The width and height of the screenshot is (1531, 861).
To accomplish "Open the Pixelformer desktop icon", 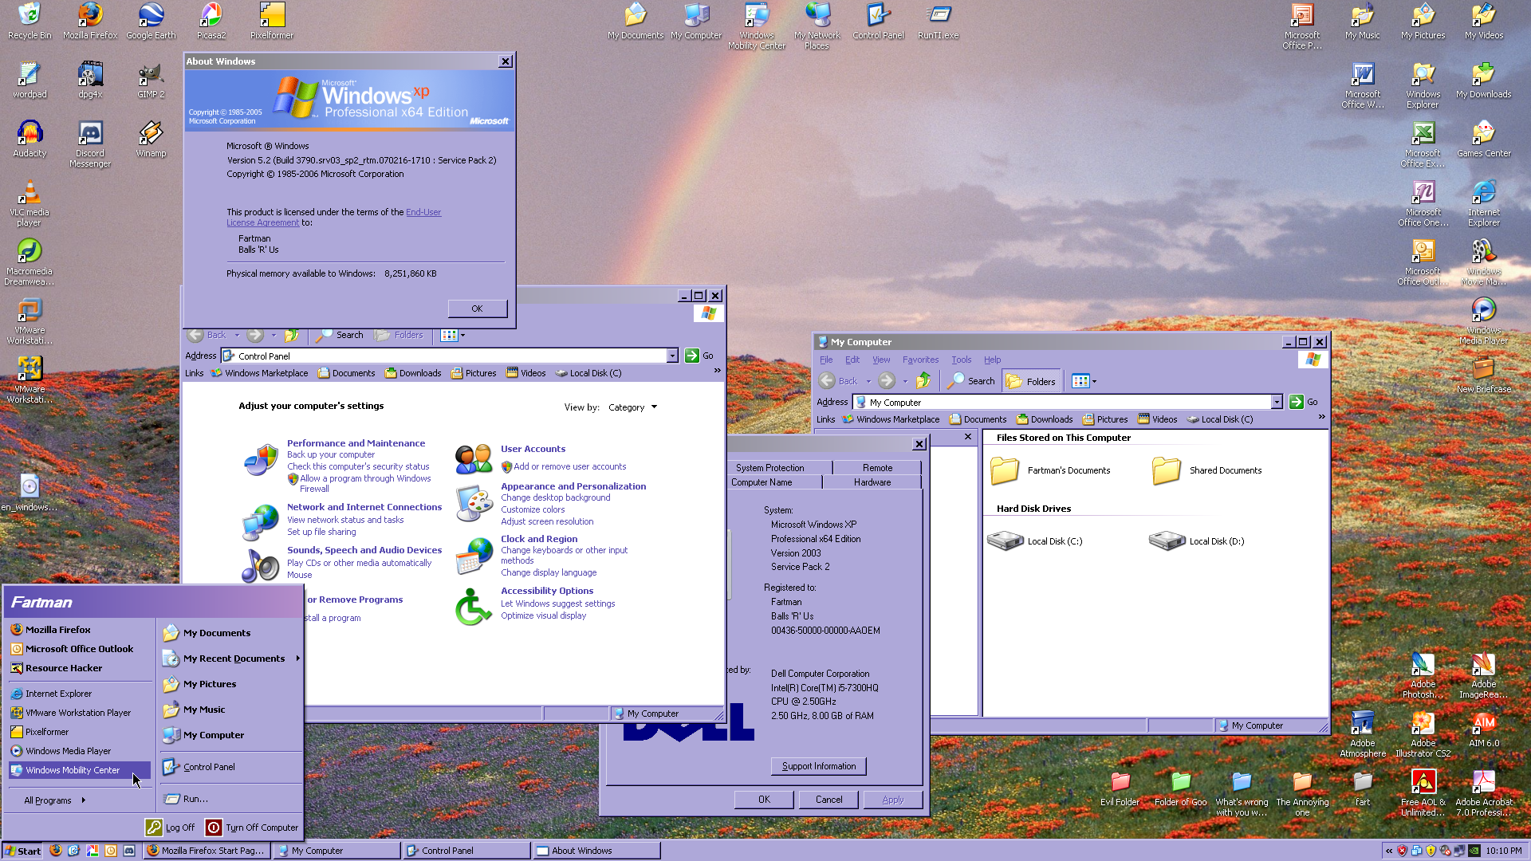I will tap(272, 21).
